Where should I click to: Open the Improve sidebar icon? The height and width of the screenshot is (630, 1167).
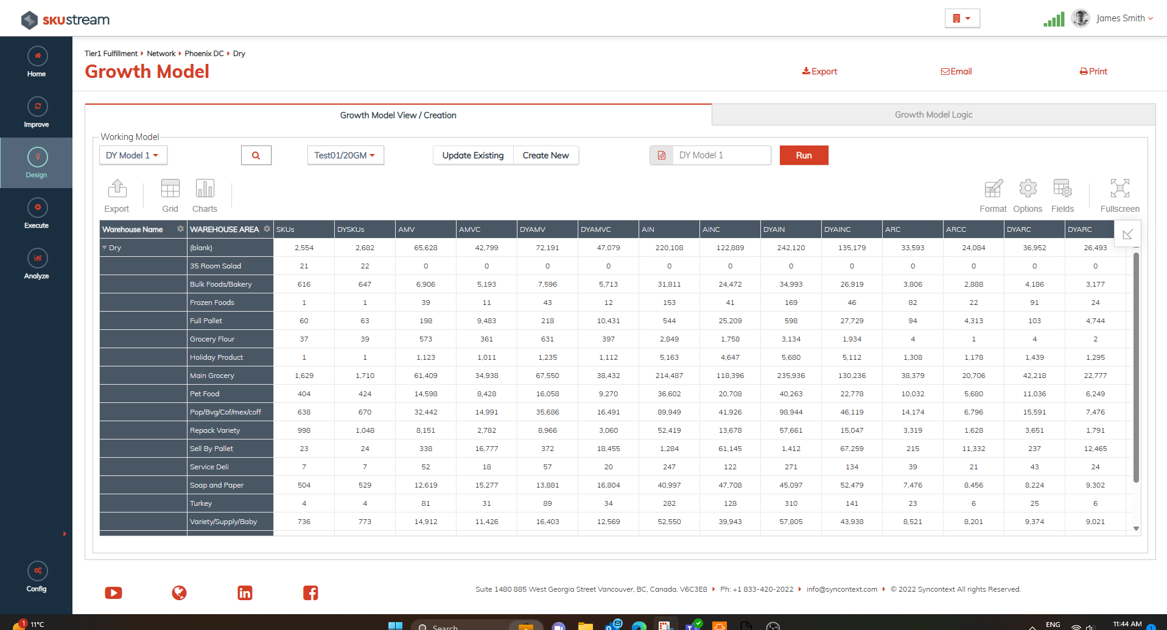(x=37, y=107)
